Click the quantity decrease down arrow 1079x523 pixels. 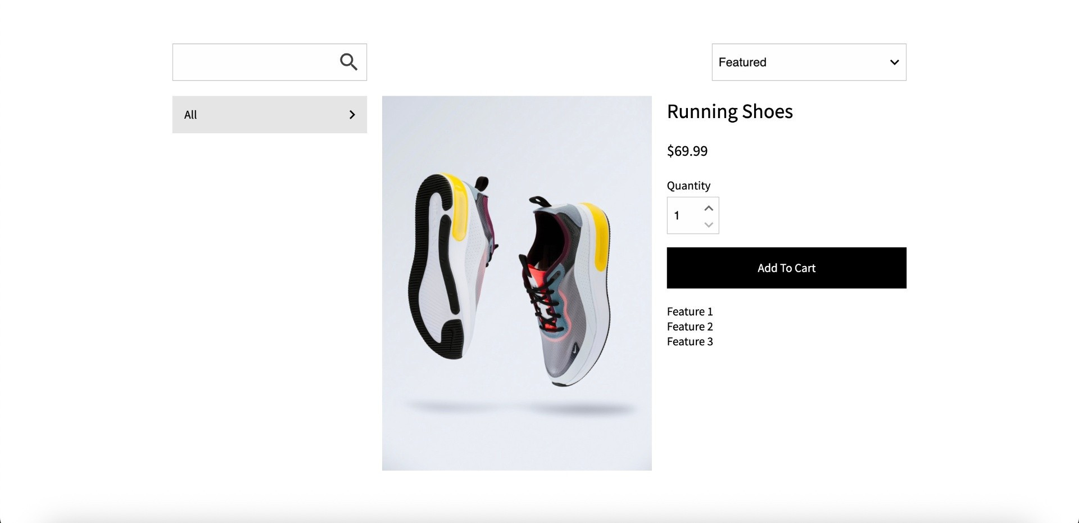tap(709, 224)
